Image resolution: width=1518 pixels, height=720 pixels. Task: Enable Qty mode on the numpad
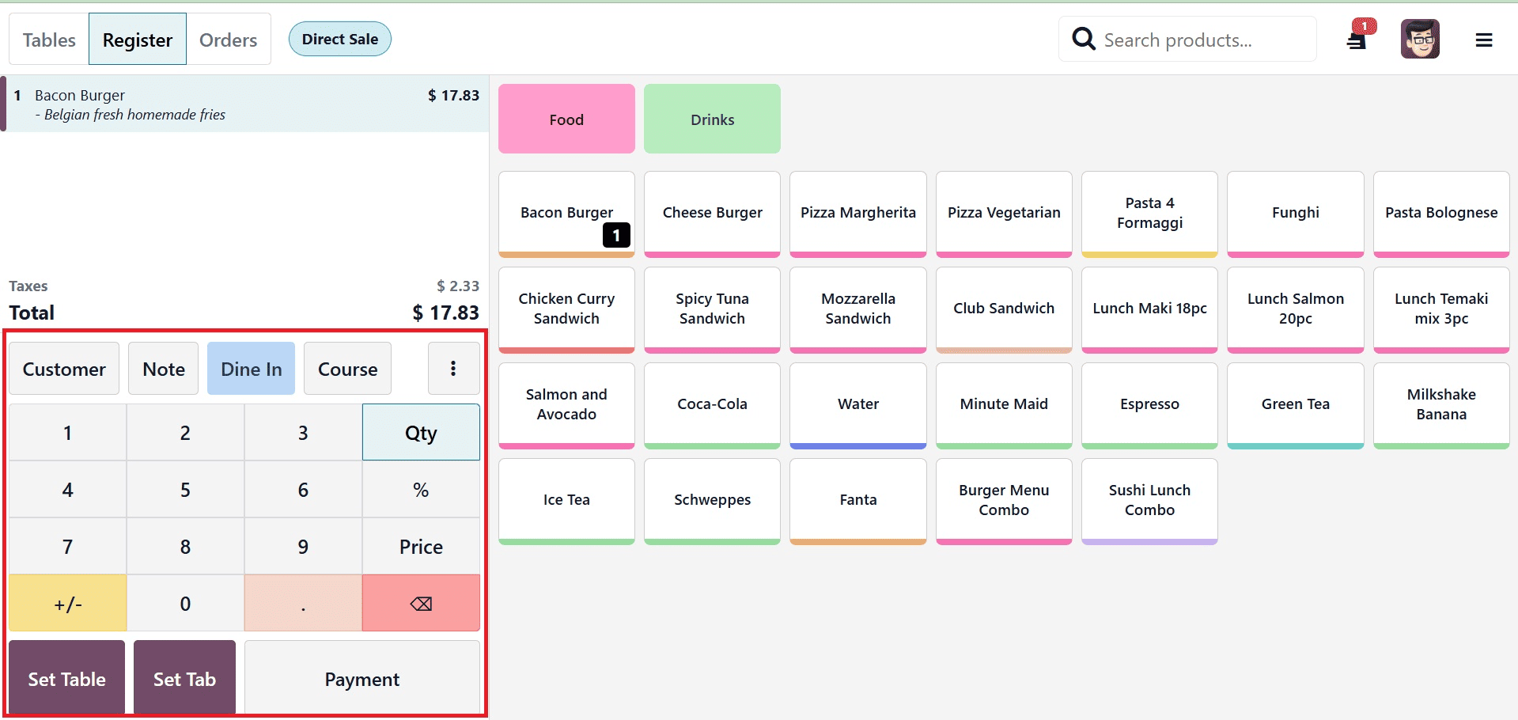click(x=420, y=432)
